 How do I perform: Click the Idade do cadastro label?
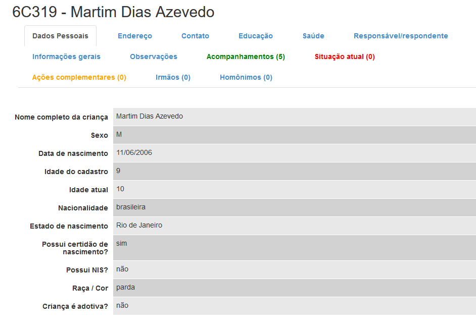click(76, 172)
